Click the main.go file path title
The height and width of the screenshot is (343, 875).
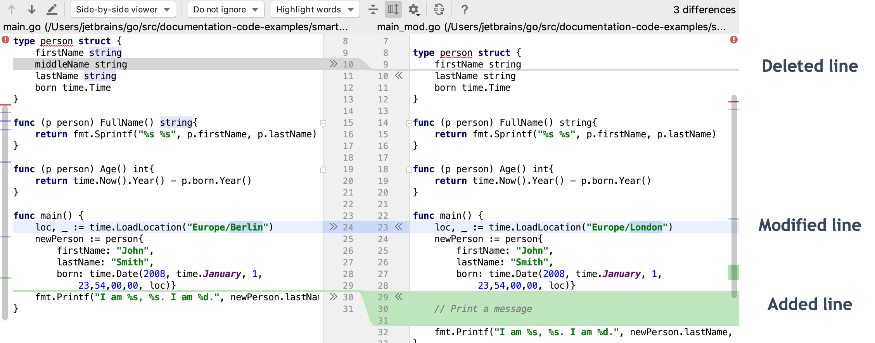[176, 27]
